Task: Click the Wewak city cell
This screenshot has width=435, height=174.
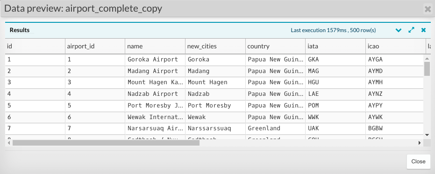Action: click(x=215, y=117)
